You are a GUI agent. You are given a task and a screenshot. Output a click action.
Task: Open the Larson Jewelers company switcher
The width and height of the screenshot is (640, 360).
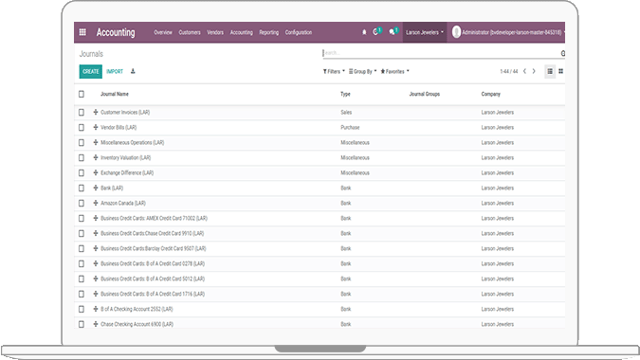425,32
